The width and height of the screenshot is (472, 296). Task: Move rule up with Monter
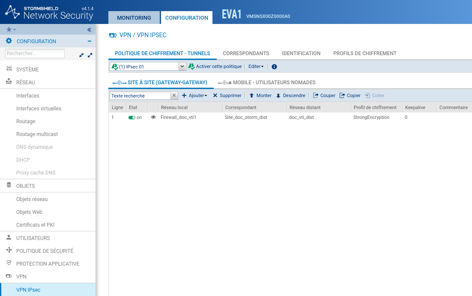[260, 95]
